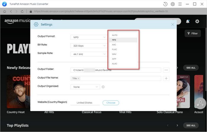This screenshot has height=132, width=207.
Task: Click the amazon music logo
Action: pos(17,21)
